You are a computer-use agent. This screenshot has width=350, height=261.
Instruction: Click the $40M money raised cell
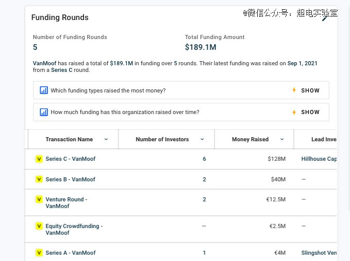[278, 179]
